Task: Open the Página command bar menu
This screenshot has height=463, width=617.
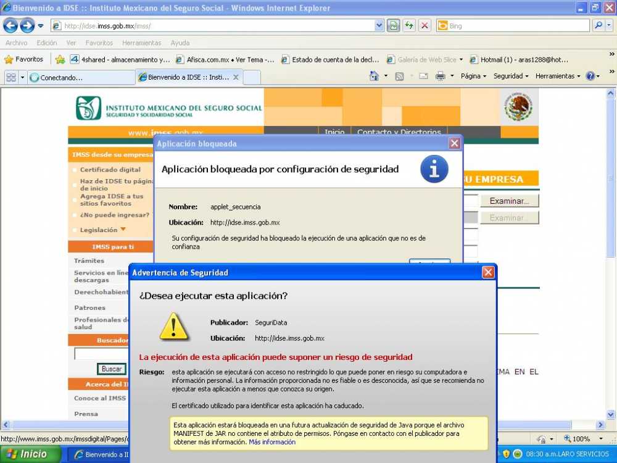Action: click(x=473, y=76)
